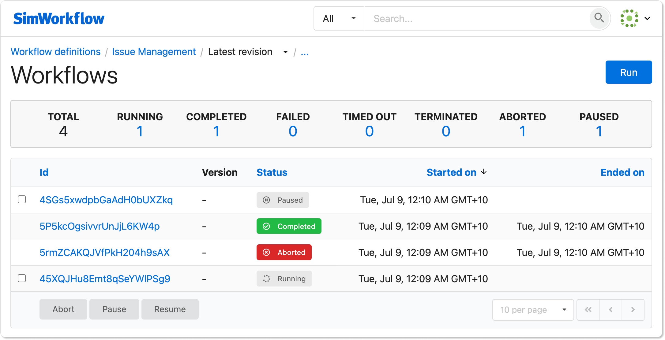Screen dimensions: 665x340
Task: Click the Completed status badge
Action: pyautogui.click(x=289, y=226)
